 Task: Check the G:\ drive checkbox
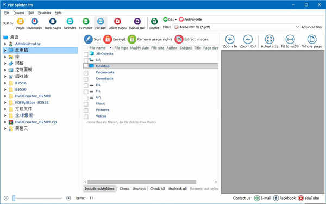[86, 98]
